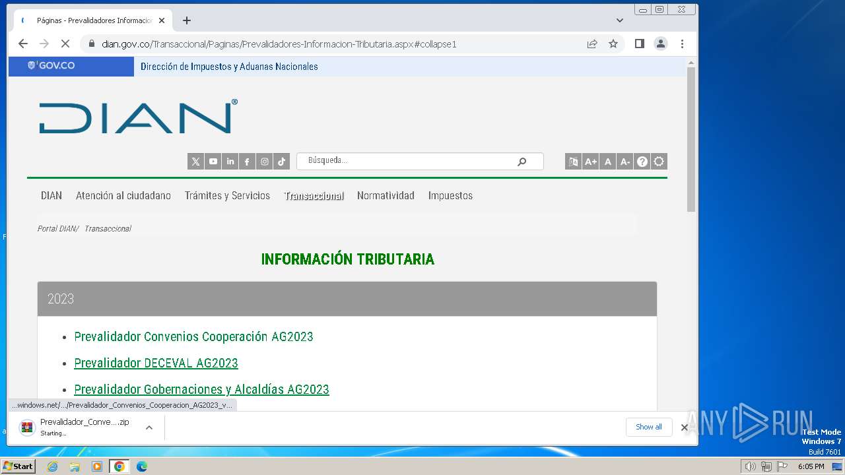Image resolution: width=845 pixels, height=475 pixels.
Task: Open the Normatividad menu
Action: 386,195
